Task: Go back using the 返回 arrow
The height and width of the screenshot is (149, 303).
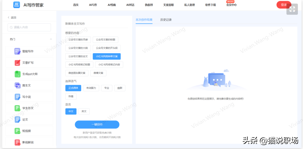Action: [9, 18]
